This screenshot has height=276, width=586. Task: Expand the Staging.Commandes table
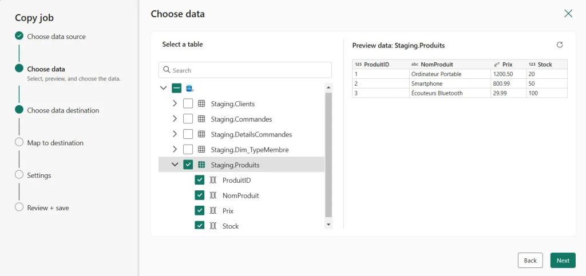coord(175,119)
